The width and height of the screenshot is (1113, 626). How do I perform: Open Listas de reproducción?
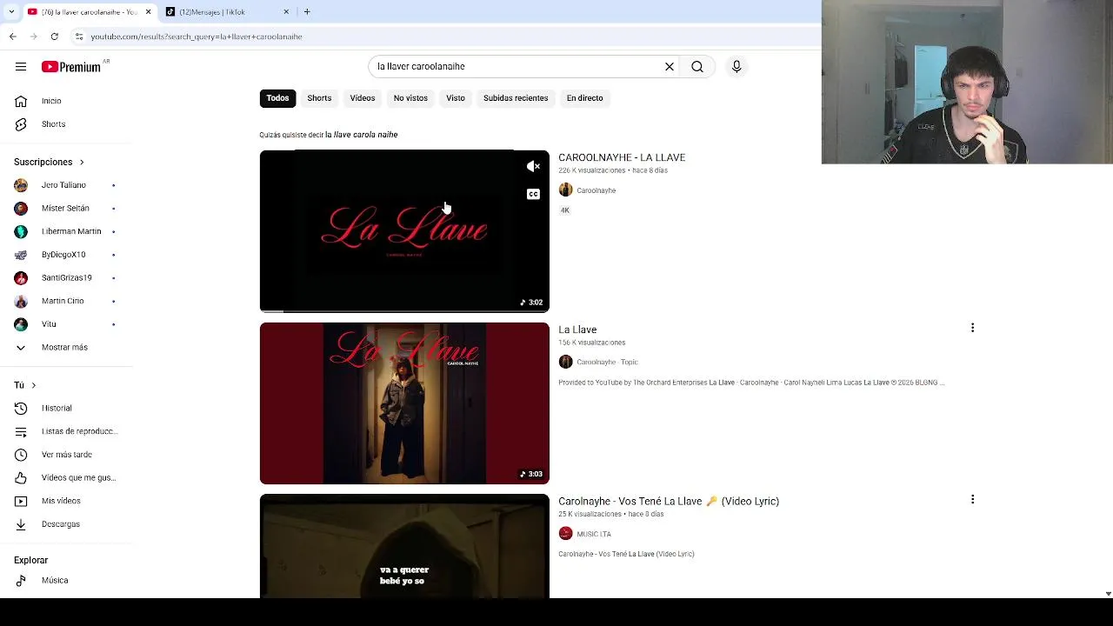(x=79, y=431)
